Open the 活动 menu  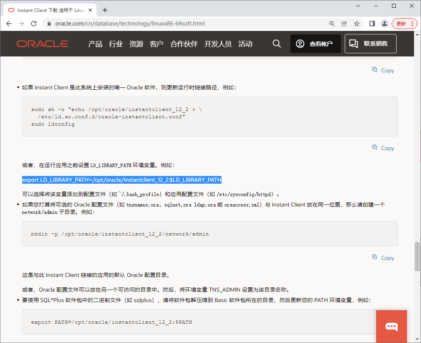(245, 44)
